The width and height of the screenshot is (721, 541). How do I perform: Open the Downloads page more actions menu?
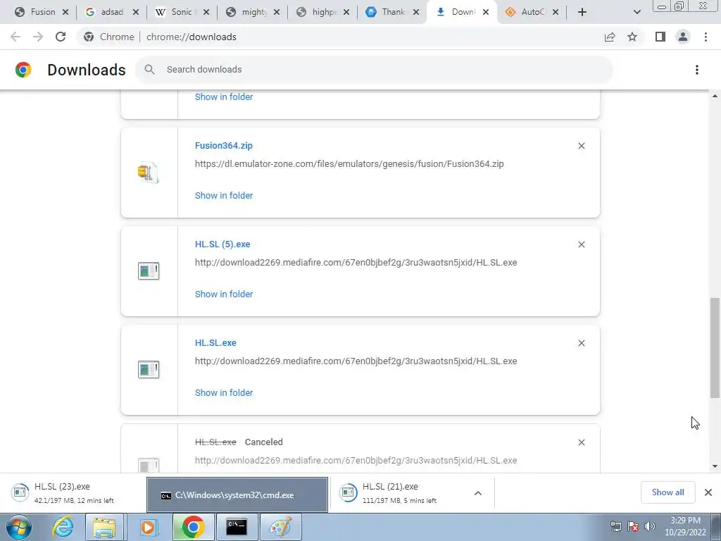point(697,70)
